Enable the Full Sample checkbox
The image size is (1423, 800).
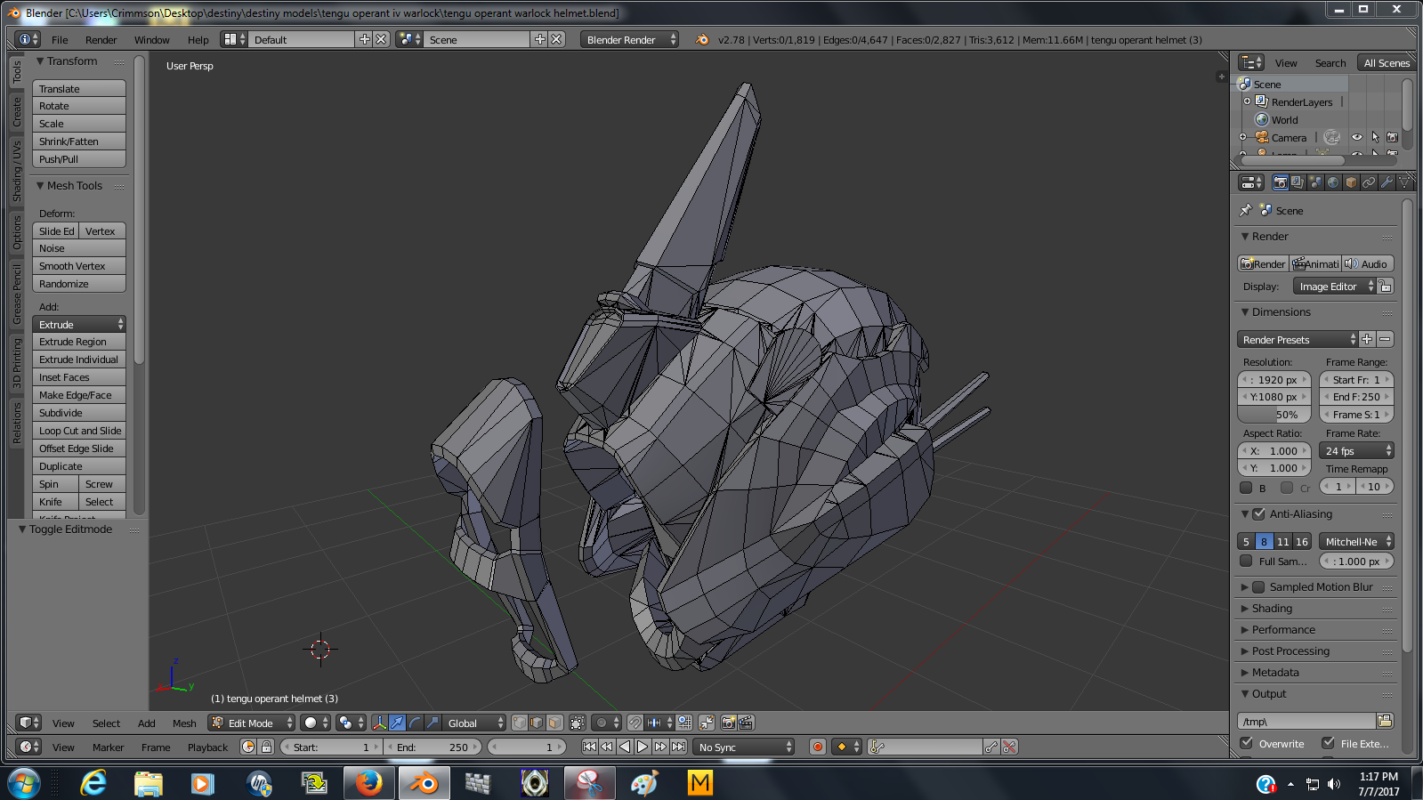point(1246,562)
